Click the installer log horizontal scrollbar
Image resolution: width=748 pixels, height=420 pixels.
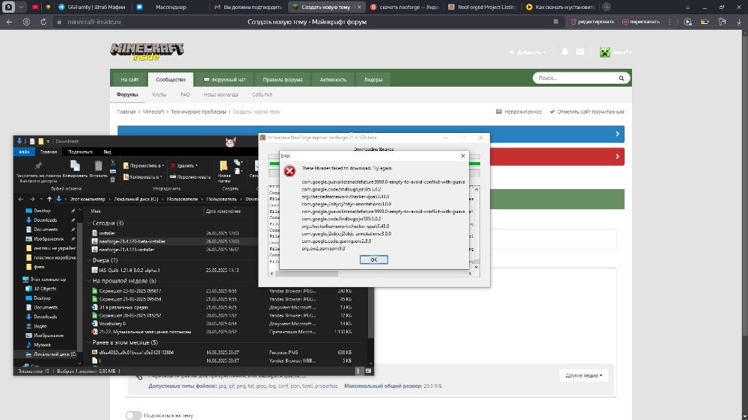click(371, 274)
